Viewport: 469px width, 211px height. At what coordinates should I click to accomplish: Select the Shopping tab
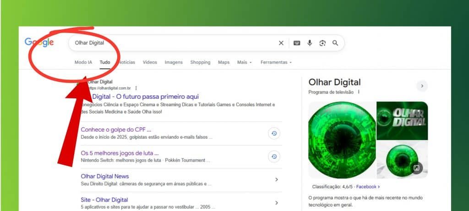[200, 62]
